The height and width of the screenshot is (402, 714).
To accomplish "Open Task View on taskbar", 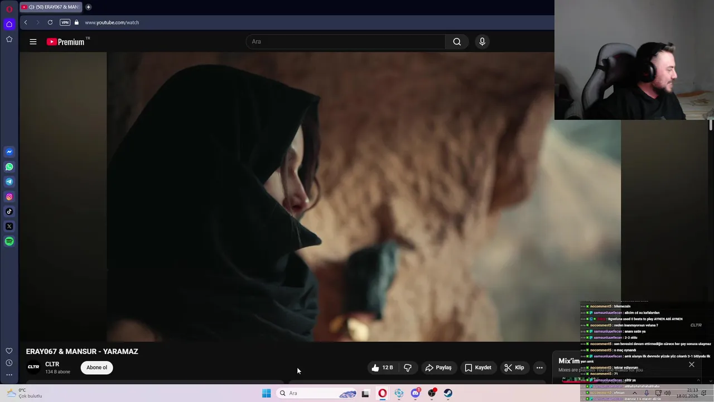I will 365,393.
